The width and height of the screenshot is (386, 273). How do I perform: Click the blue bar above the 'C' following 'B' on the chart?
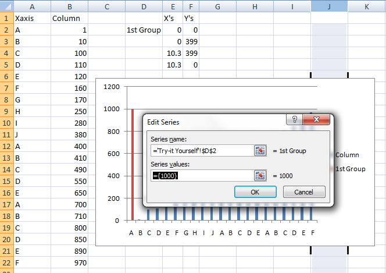(148, 215)
